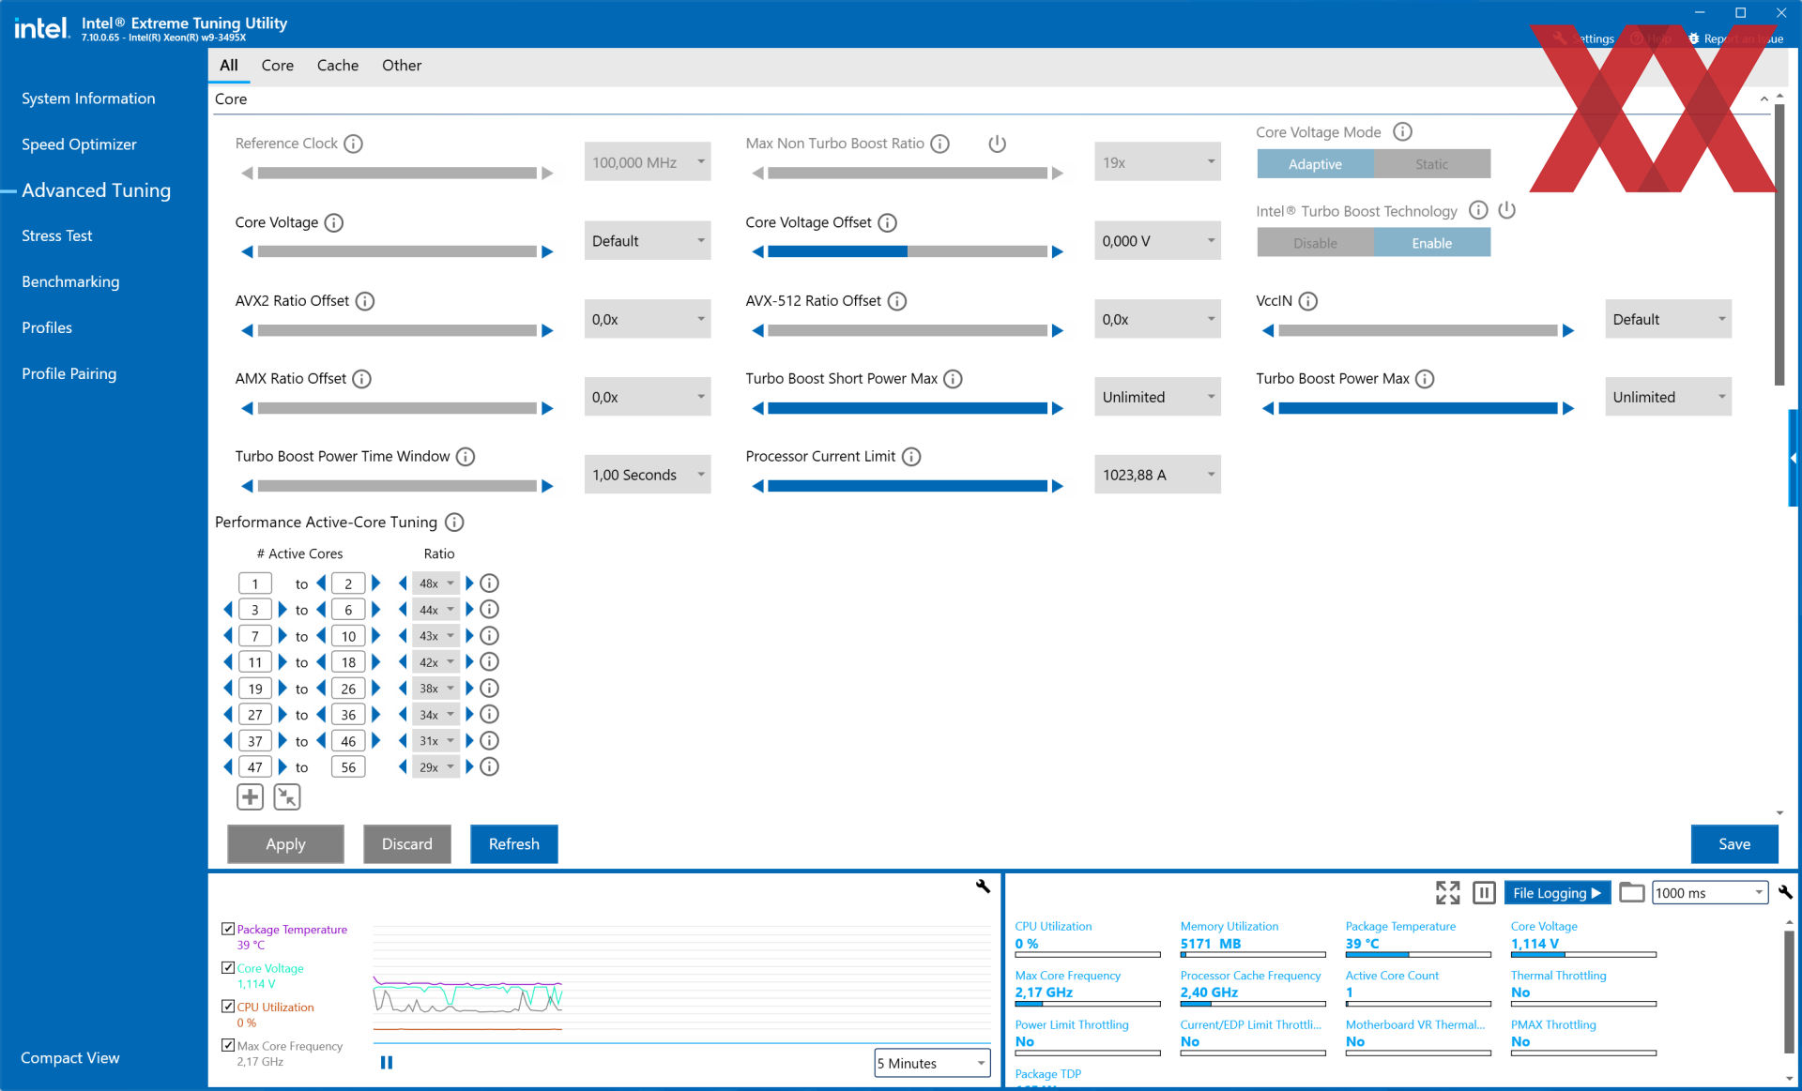Open the log file folder icon

tap(1632, 893)
